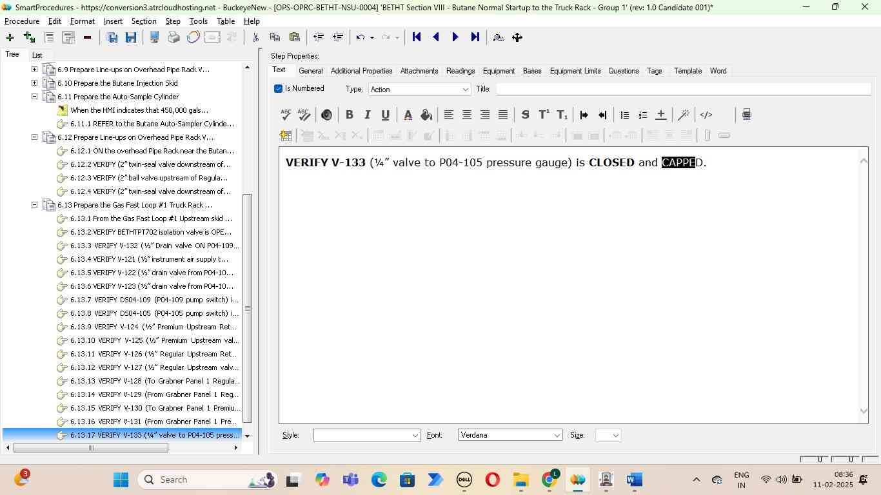Image resolution: width=881 pixels, height=495 pixels.
Task: Click the green plus add step icon
Action: coord(10,37)
